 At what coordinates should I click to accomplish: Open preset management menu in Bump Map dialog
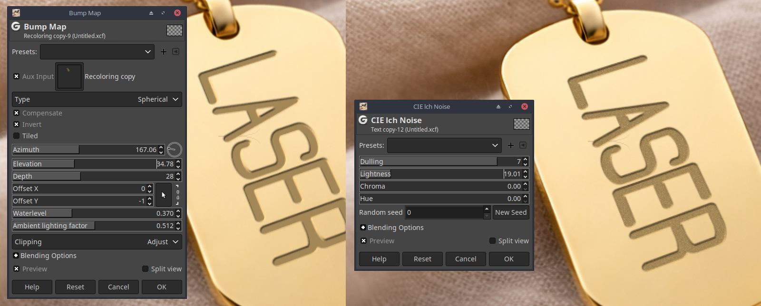pos(176,52)
